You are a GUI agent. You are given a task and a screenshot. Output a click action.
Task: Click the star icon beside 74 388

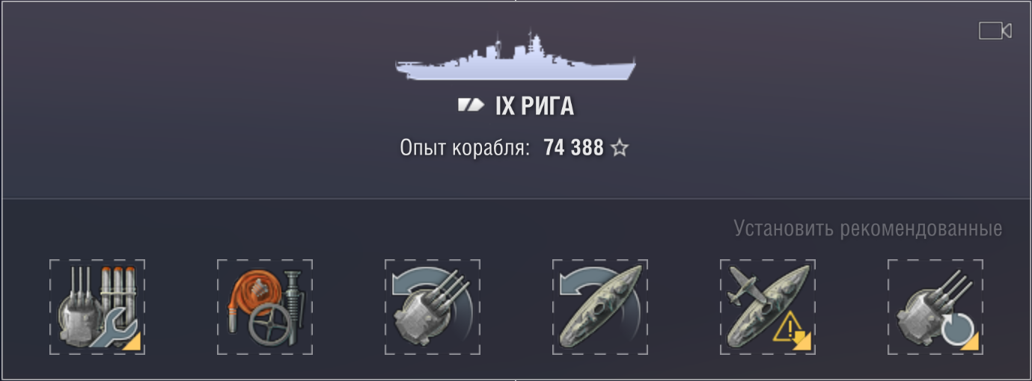(x=620, y=148)
